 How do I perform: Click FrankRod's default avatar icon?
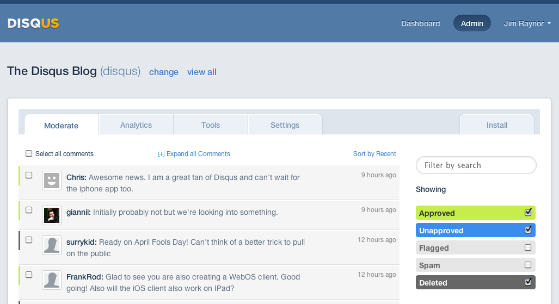click(51, 280)
